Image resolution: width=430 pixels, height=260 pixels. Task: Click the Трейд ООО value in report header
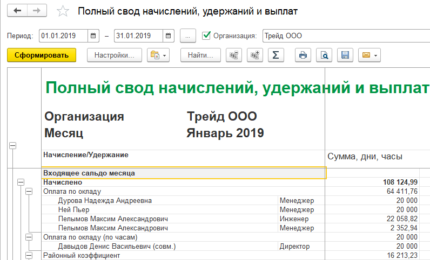(222, 116)
